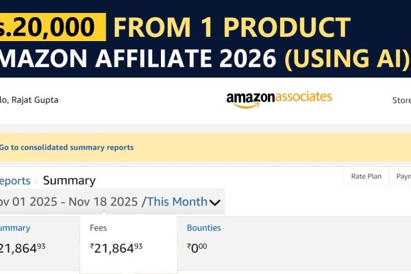Screen dimensions: 411x274
Task: Select the Fees earnings tab
Action: click(x=99, y=228)
